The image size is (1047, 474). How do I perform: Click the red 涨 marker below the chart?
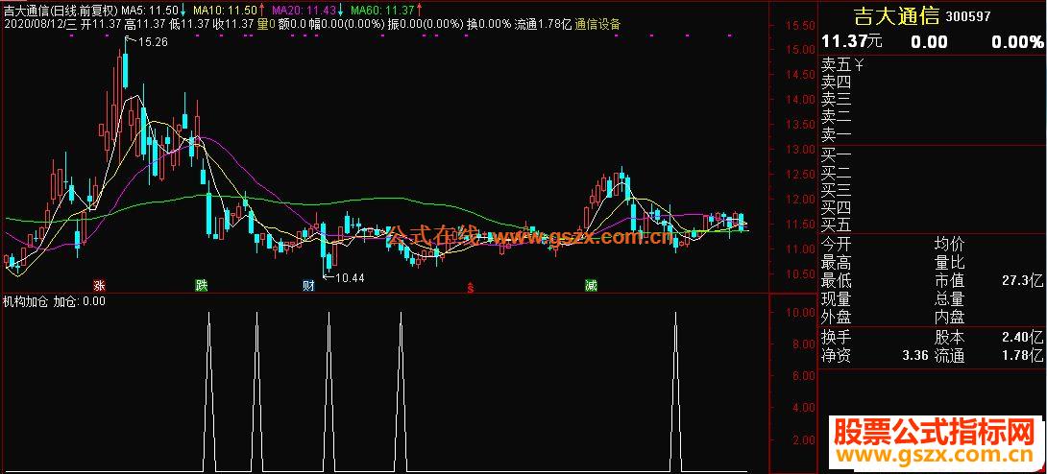(x=100, y=286)
